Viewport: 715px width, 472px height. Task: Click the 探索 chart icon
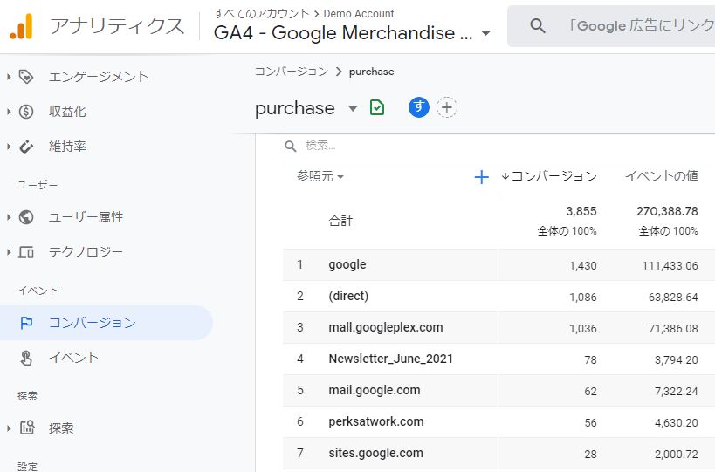[x=27, y=428]
